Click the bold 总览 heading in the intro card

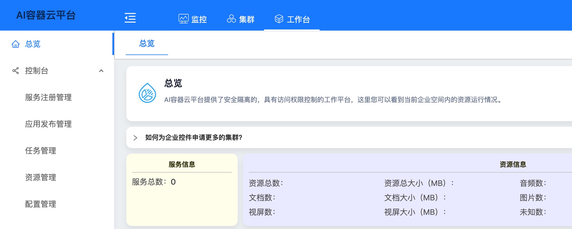click(x=173, y=83)
